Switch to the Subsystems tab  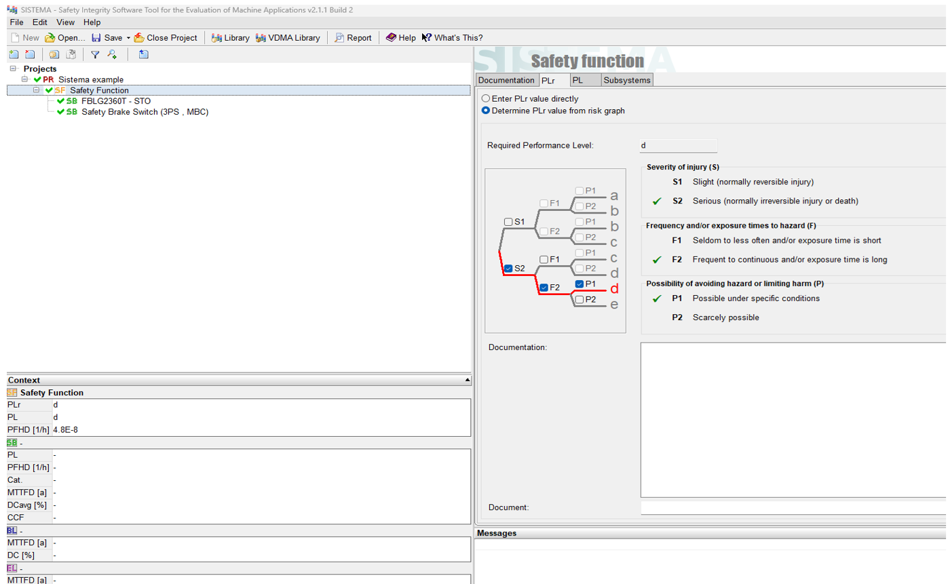pos(627,80)
